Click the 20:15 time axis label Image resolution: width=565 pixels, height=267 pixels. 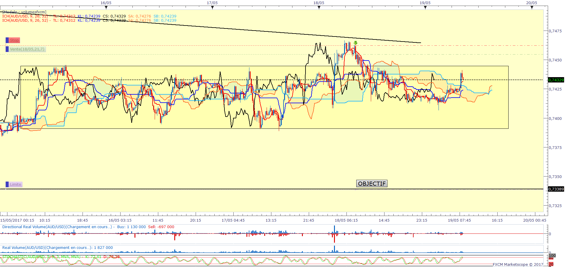[196, 220]
